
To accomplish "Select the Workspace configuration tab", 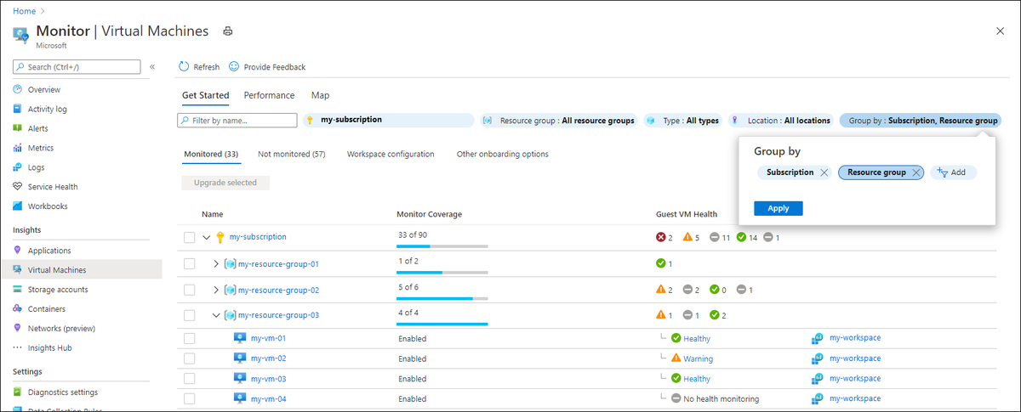I will click(391, 155).
